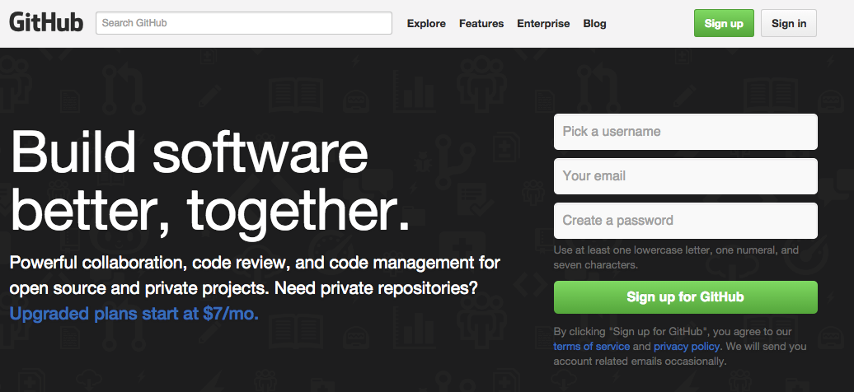Visit the Blog nav link
The image size is (854, 392).
(x=595, y=23)
